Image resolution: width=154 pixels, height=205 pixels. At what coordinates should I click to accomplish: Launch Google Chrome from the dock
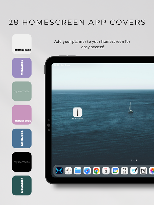pos(97,171)
